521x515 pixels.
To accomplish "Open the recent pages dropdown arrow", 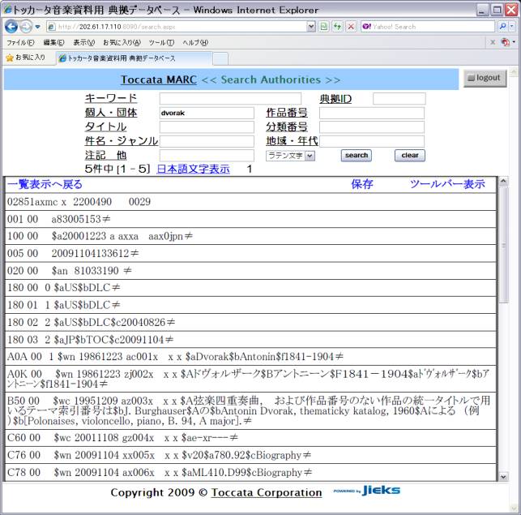I will [x=37, y=27].
